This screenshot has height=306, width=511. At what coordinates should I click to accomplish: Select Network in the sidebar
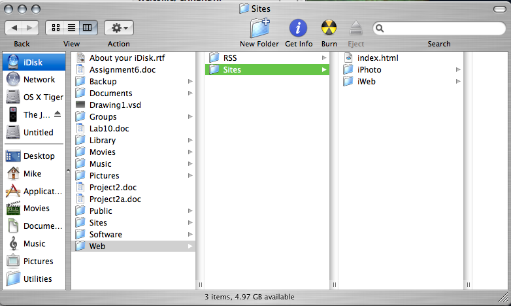(34, 80)
